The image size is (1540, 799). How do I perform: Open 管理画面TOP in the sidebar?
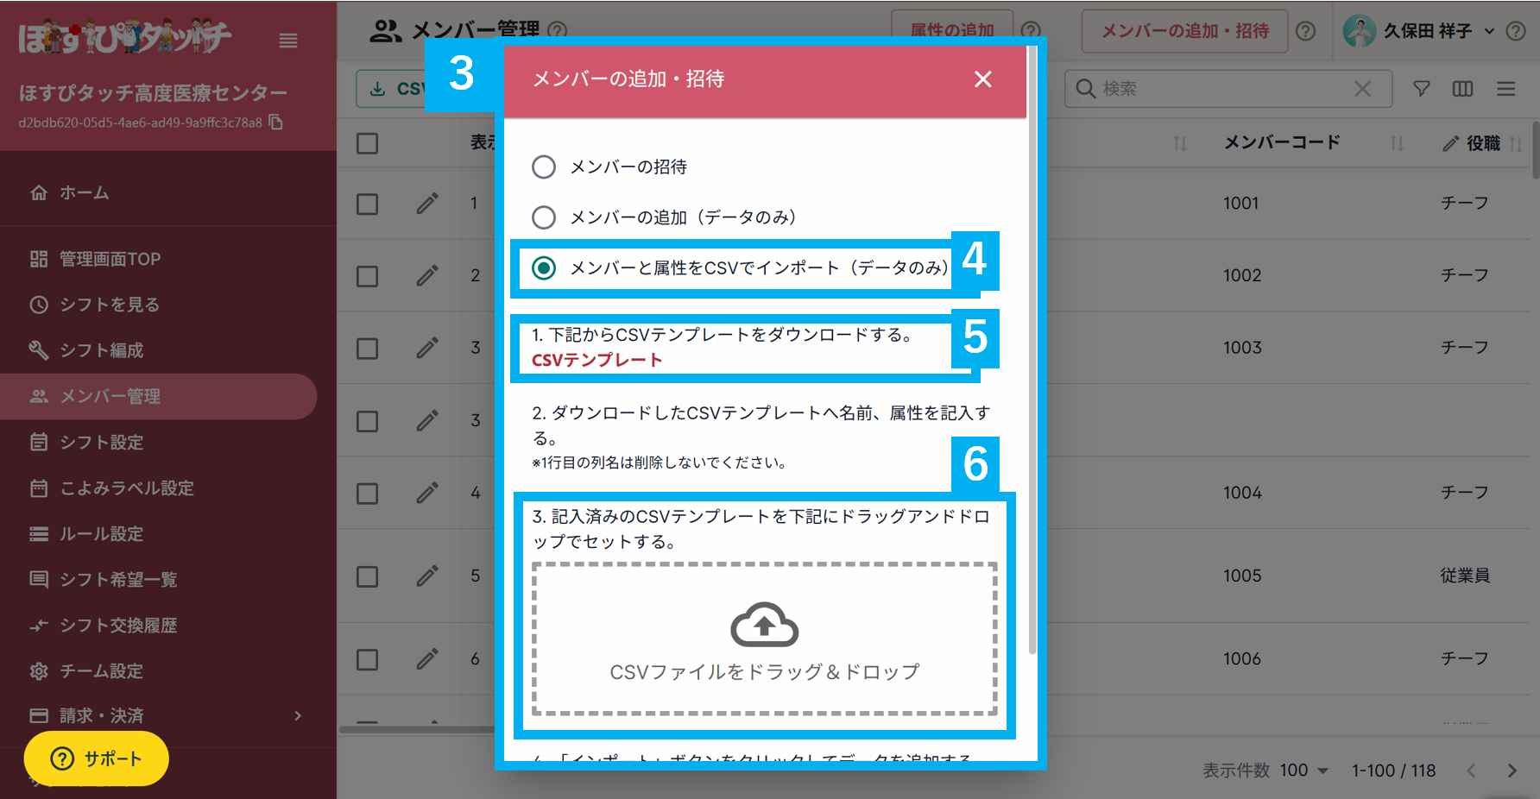38,258
